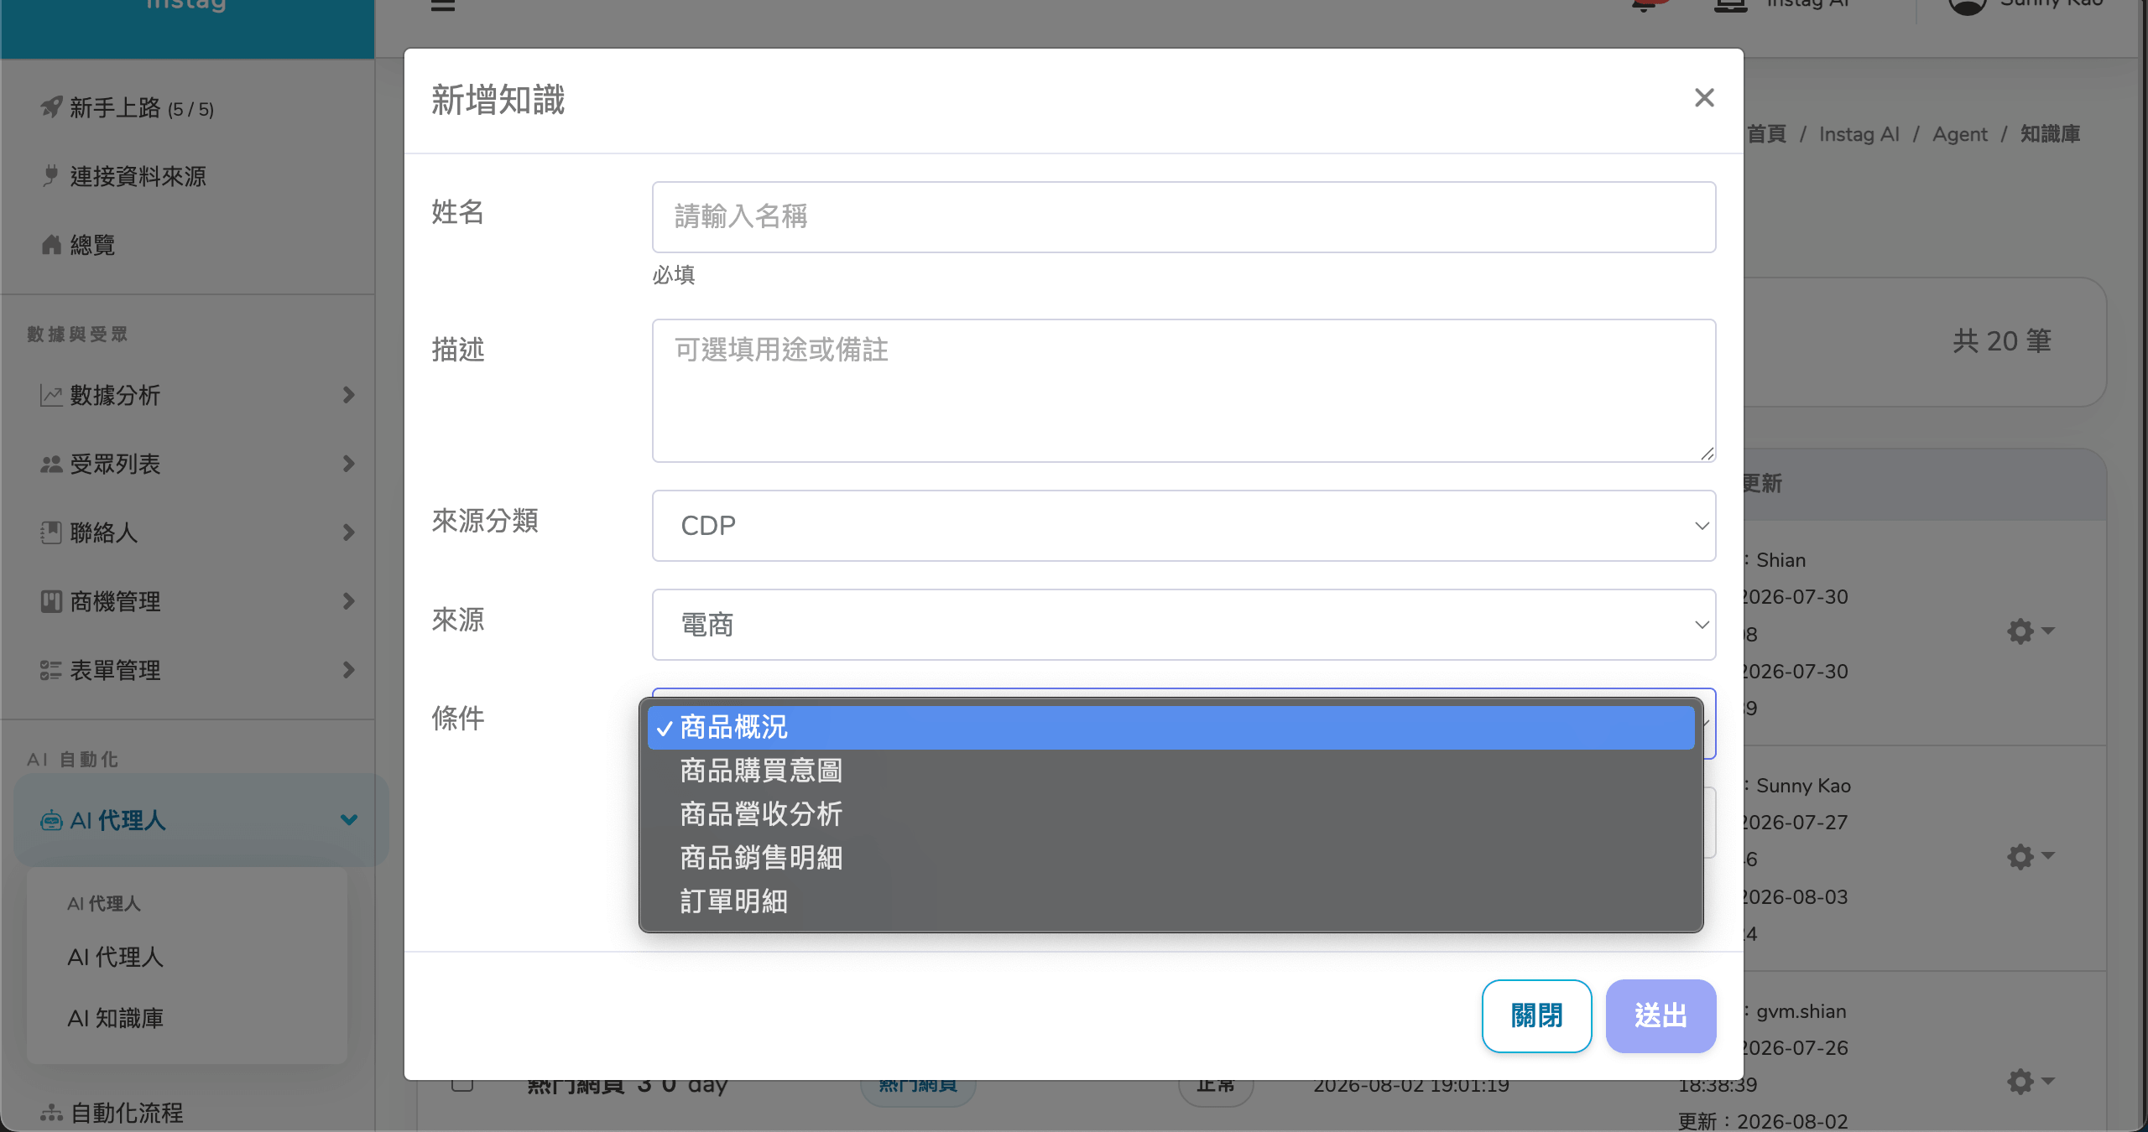
Task: Open AI 代理人 submenu link
Action: (116, 958)
